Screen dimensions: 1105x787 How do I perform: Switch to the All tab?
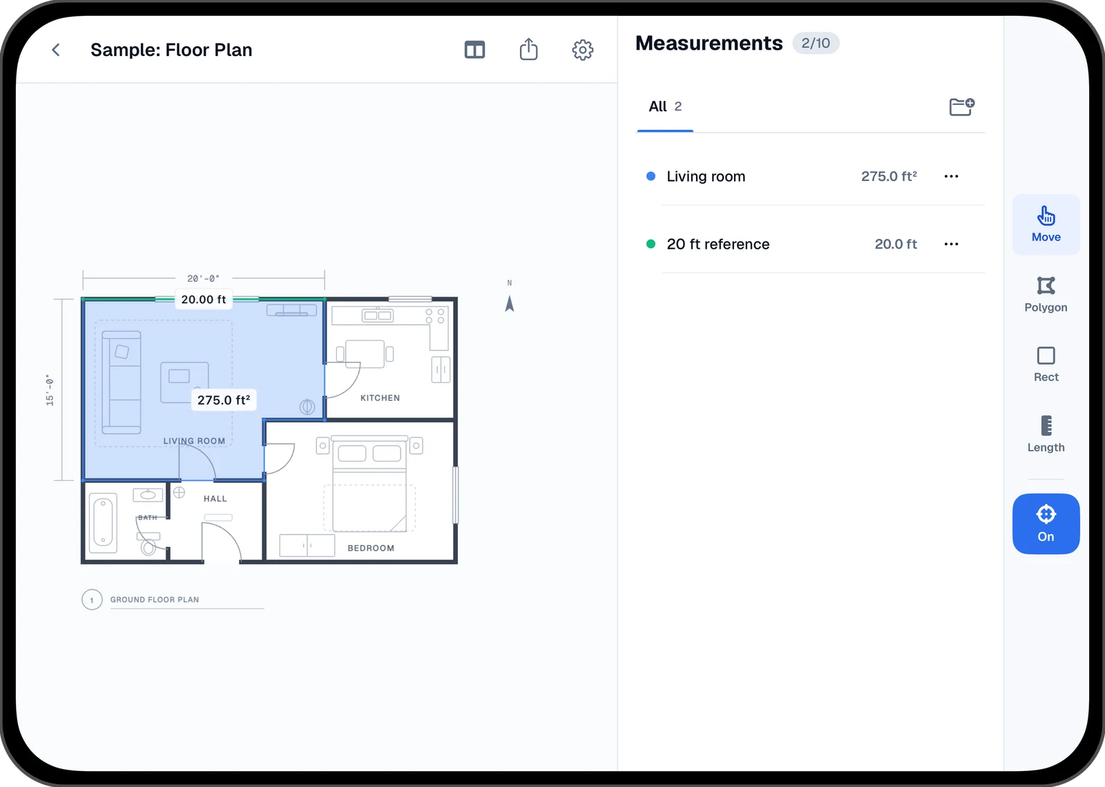[x=665, y=106]
